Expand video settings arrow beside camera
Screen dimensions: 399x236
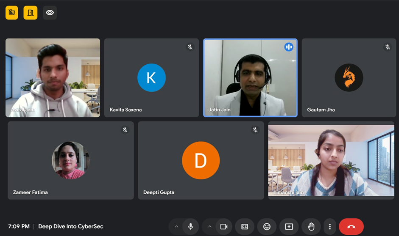click(x=209, y=227)
